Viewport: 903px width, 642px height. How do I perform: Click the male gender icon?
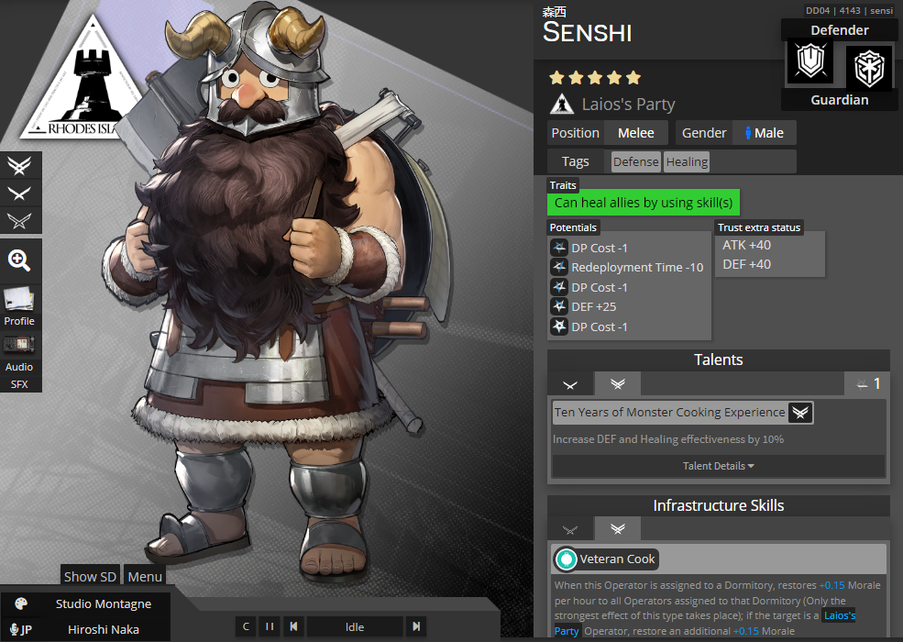pyautogui.click(x=747, y=133)
